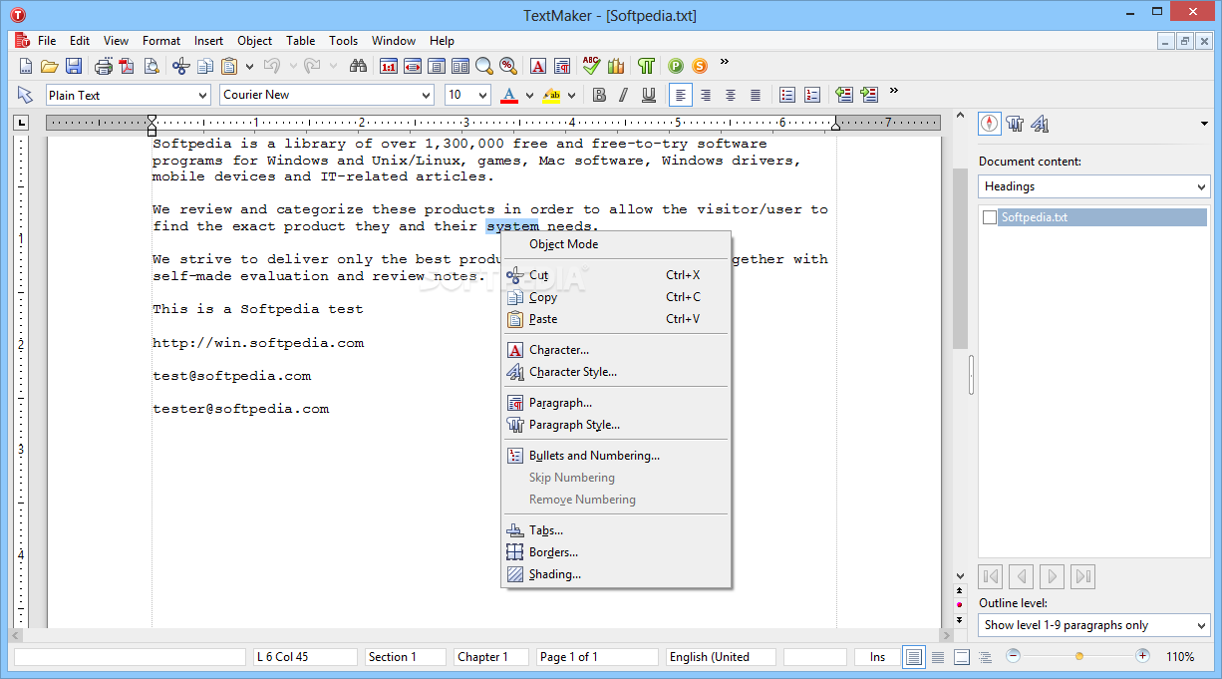Click the zoom slider handle
Image resolution: width=1222 pixels, height=679 pixels.
point(1078,656)
